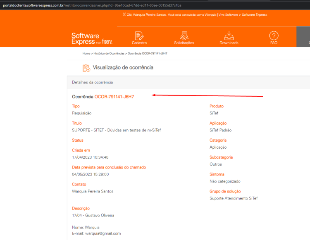Viewport: 310px width, 240px height.
Task: Click expected date 04/05/2023 15:29:00
Action: coord(91,174)
